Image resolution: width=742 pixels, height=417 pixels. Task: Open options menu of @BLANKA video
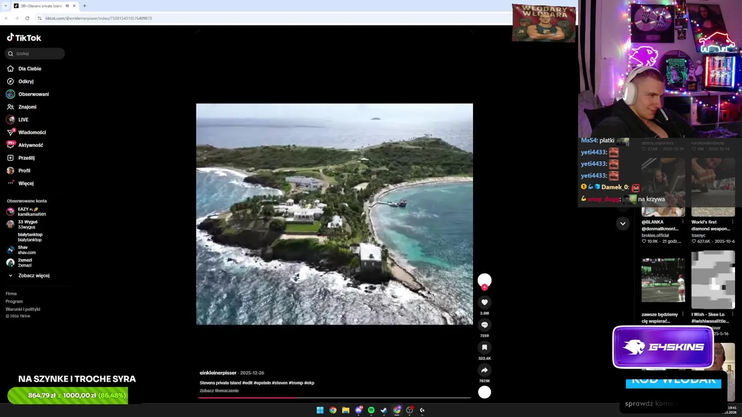682,222
